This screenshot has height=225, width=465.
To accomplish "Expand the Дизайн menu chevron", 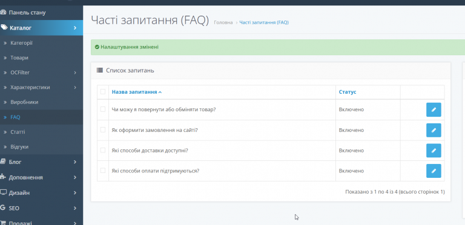I will 75,193.
